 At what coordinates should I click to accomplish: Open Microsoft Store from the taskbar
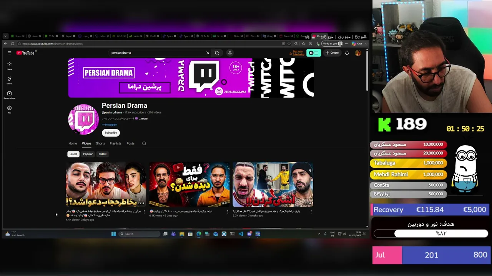190,234
